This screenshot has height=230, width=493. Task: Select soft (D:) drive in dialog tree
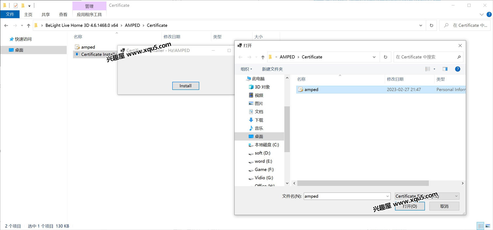(259, 153)
